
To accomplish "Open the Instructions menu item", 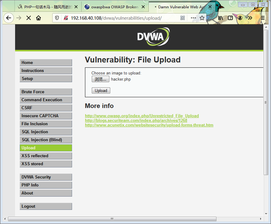I will (46, 71).
